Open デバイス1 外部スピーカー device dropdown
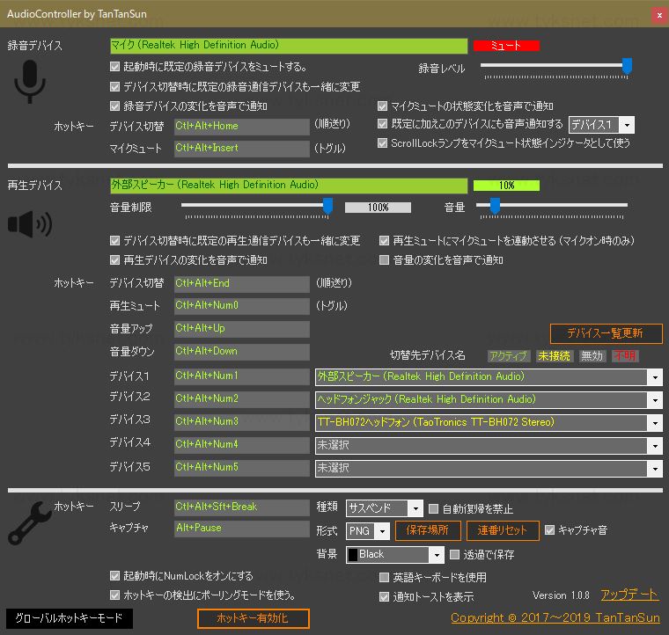 489,376
